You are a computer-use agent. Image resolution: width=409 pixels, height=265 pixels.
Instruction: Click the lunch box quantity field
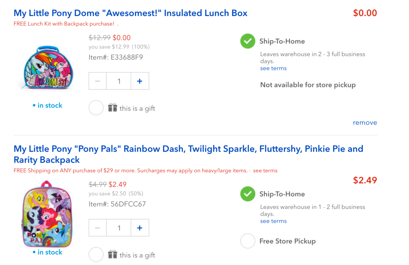coord(119,81)
